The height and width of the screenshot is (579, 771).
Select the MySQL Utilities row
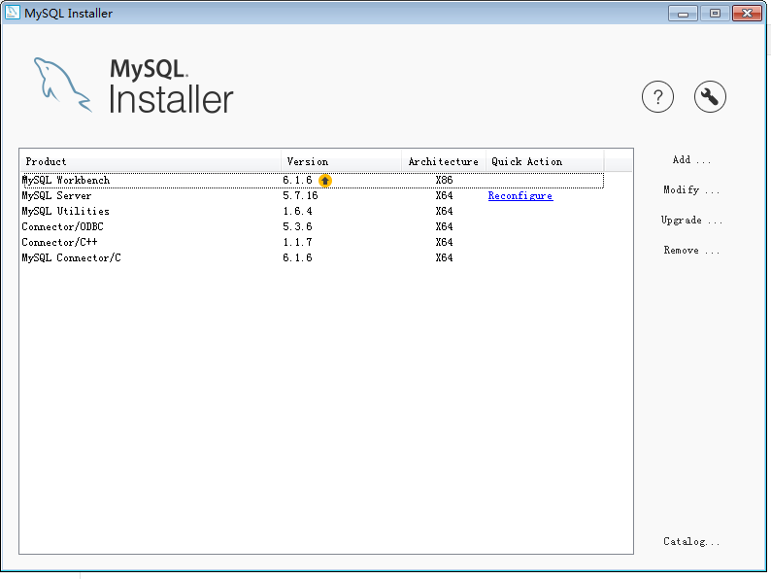[313, 212]
